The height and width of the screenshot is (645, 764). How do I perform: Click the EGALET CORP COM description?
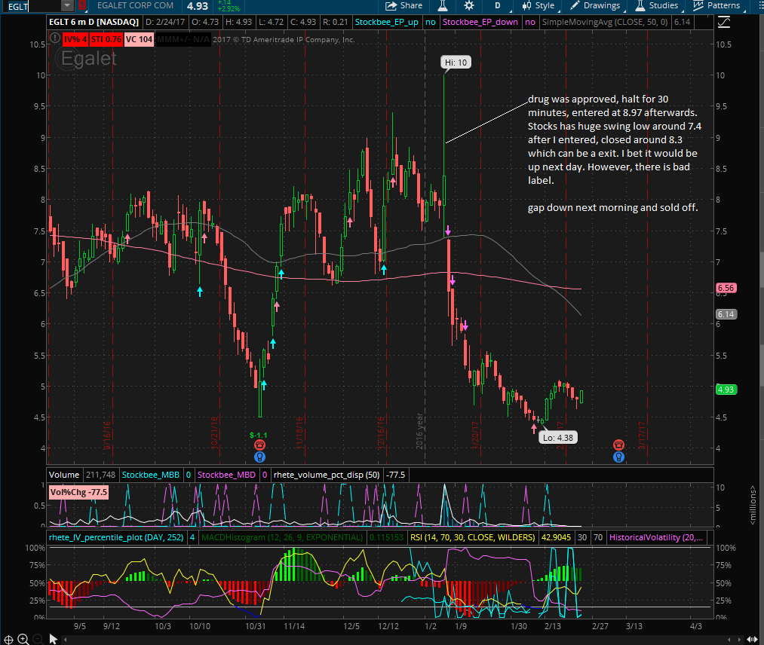(x=135, y=5)
